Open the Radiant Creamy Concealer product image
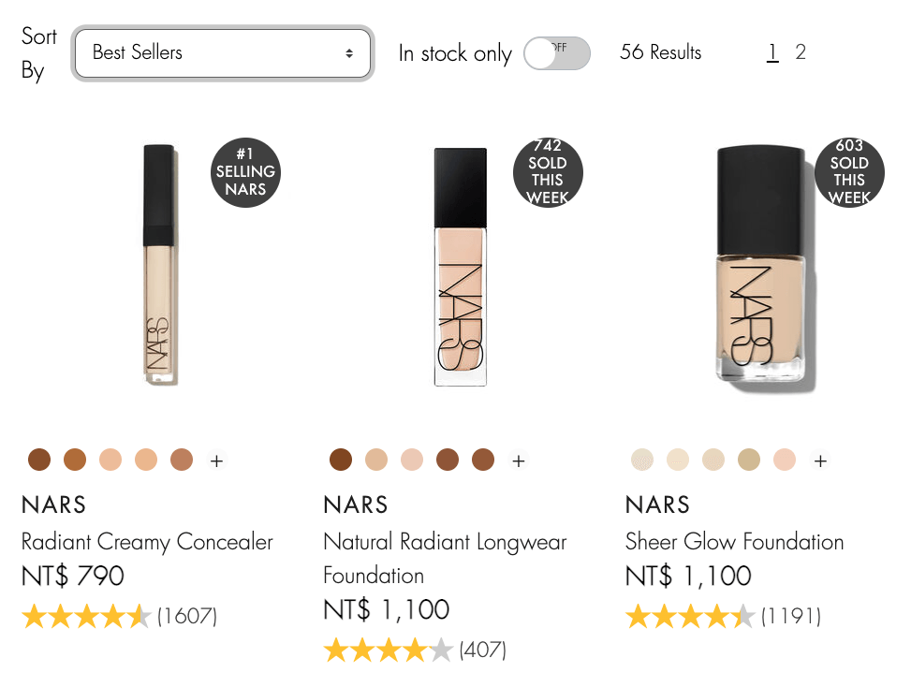The width and height of the screenshot is (911, 687). click(x=159, y=264)
